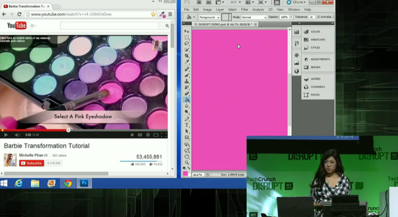
Task: Reset default foreground and background colors
Action: tap(185, 168)
